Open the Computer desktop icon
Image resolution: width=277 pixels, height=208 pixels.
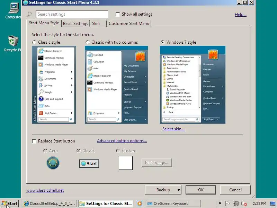(13, 11)
